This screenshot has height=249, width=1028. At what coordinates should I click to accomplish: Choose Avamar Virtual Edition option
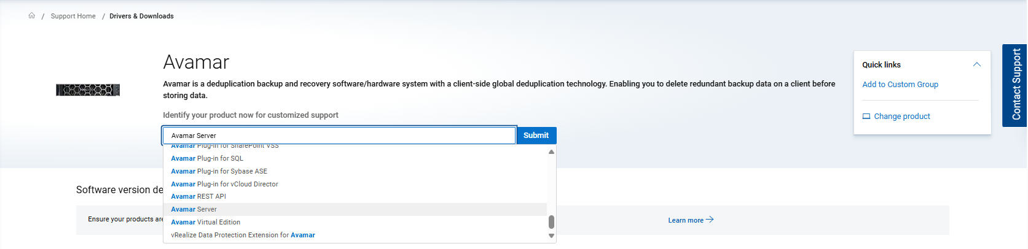tap(205, 222)
